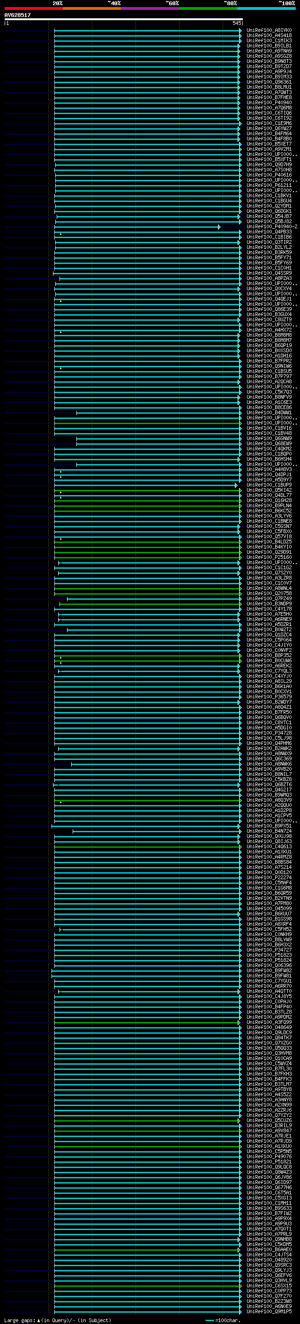Image resolution: width=300 pixels, height=1324 pixels.
Task: Click the orange ~40% identity scale segment
Action: point(92,8)
